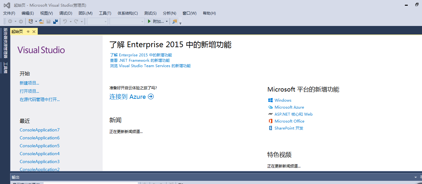The image size is (422, 184).
Task: Open recent project ConsoleApplication4
Action: [40, 154]
